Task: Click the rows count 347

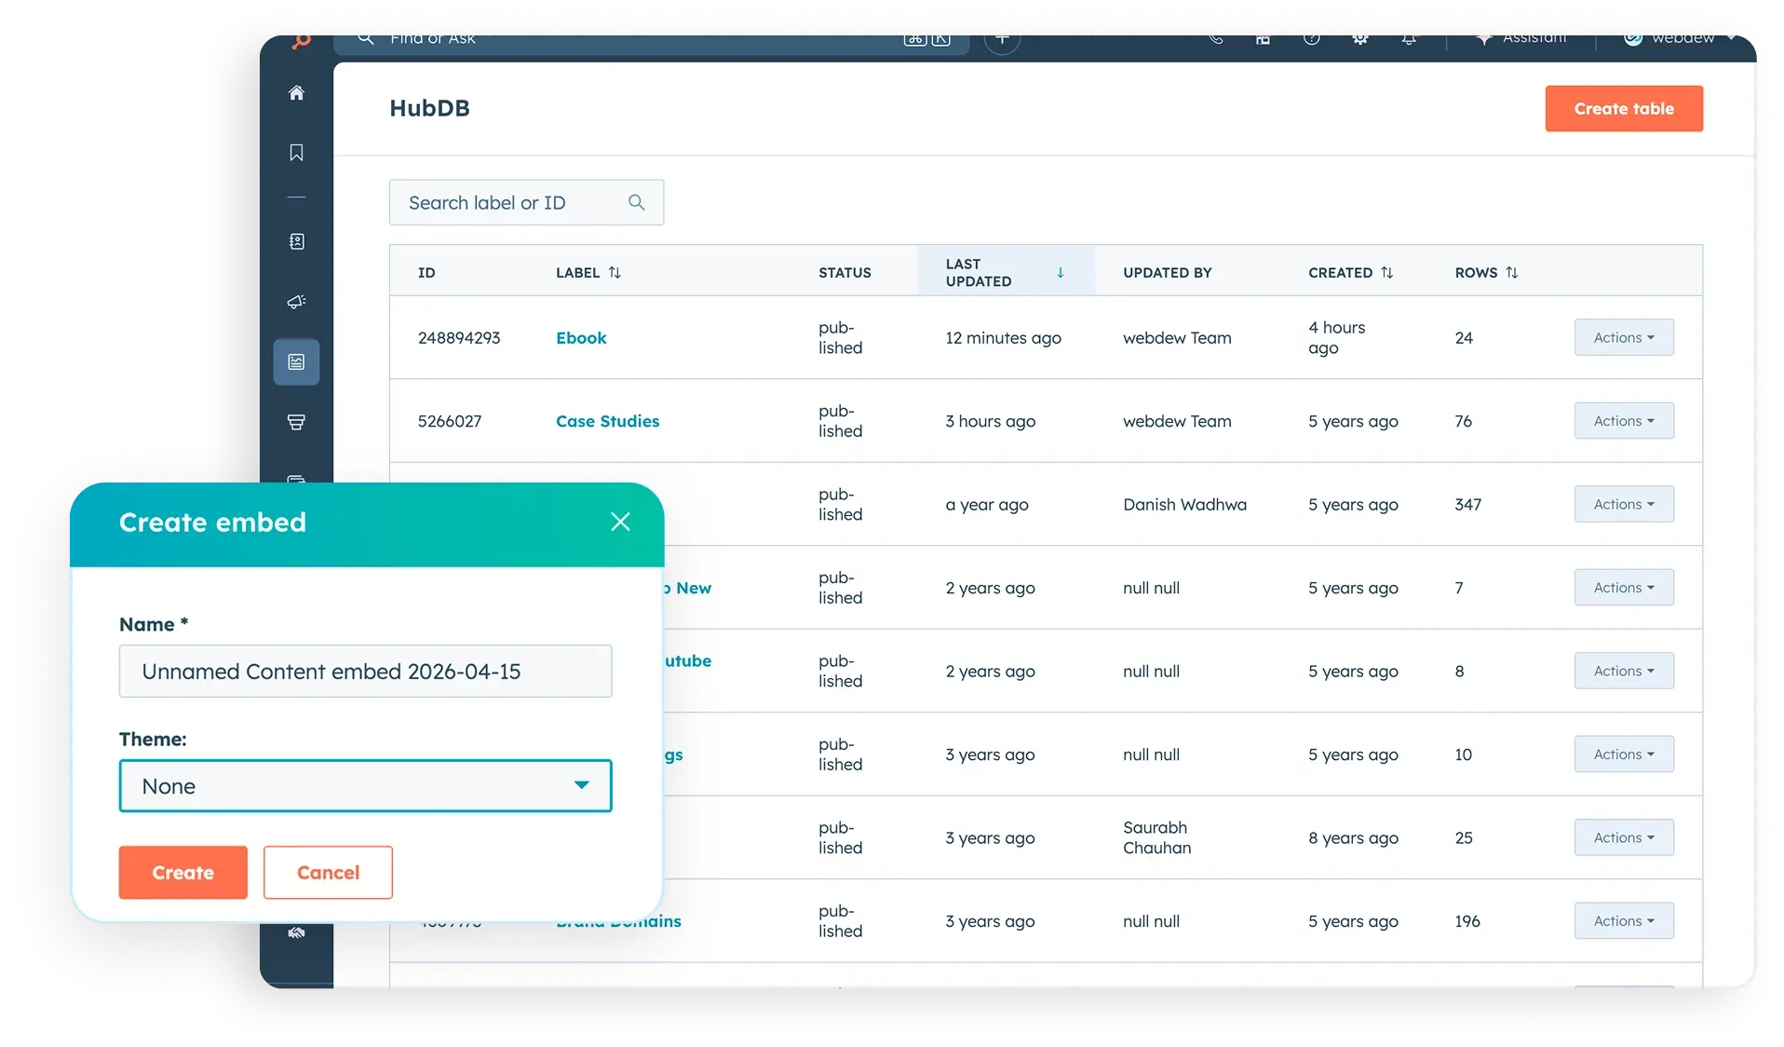Action: tap(1467, 505)
